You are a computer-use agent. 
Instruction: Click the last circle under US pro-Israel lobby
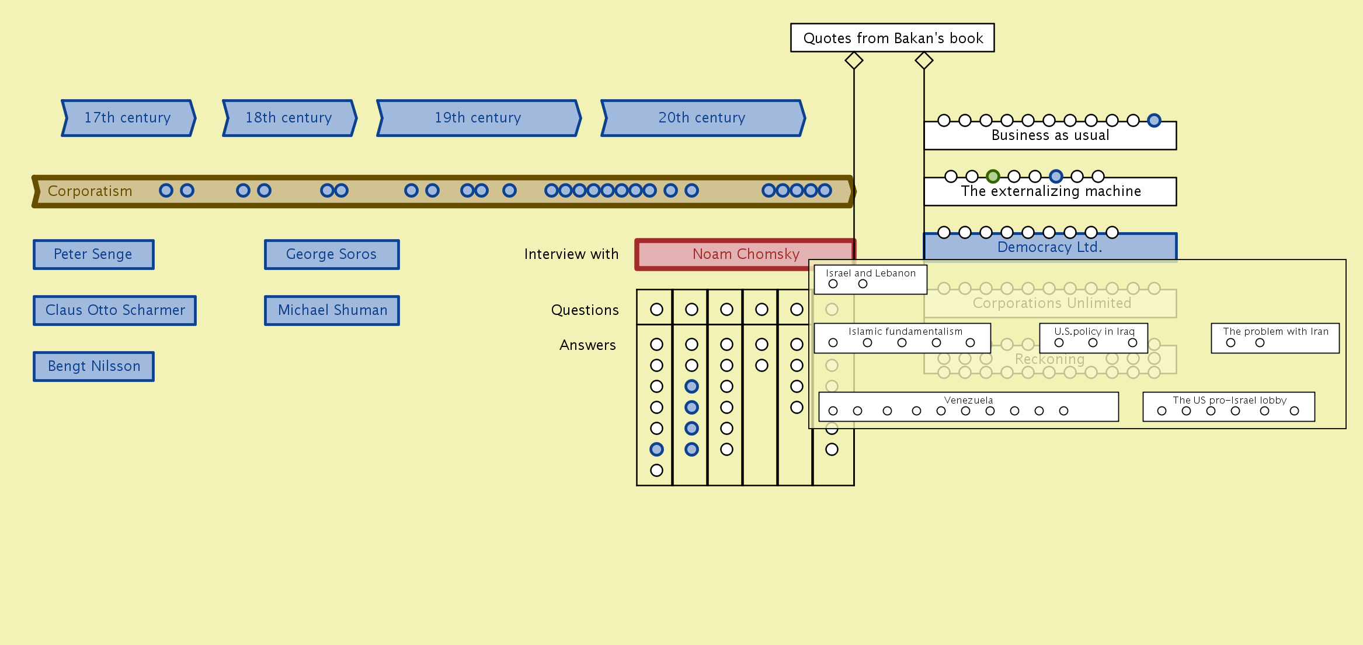point(1294,411)
